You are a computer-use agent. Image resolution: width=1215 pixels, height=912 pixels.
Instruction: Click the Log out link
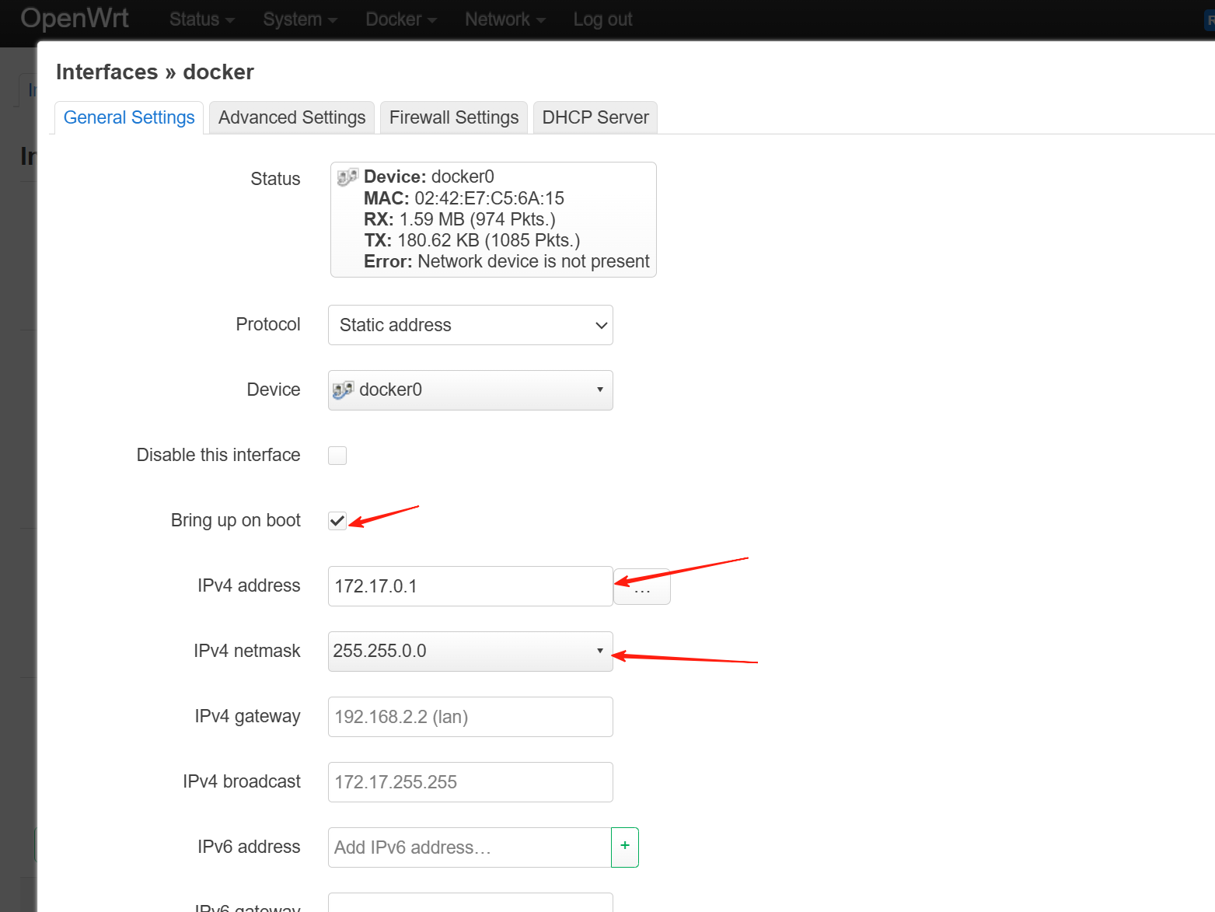tap(602, 19)
